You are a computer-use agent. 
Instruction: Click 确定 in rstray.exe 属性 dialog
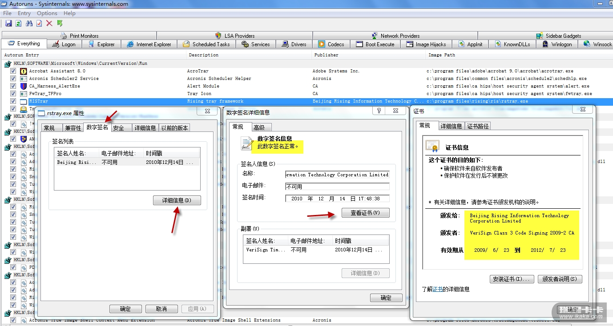[x=125, y=309]
